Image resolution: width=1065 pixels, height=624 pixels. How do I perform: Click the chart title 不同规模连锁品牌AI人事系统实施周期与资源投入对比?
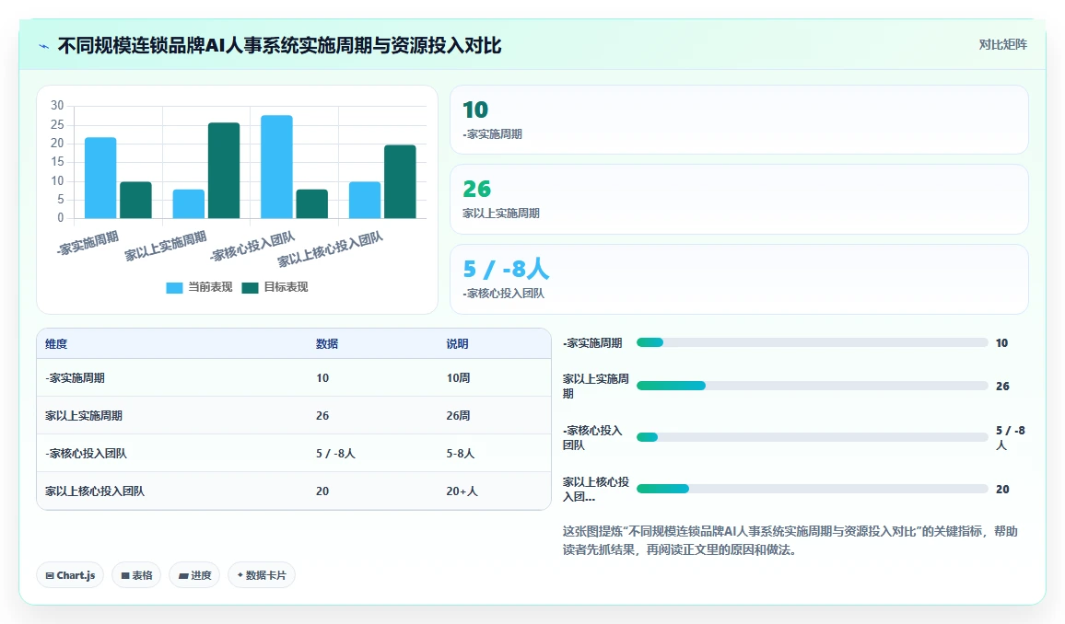279,45
